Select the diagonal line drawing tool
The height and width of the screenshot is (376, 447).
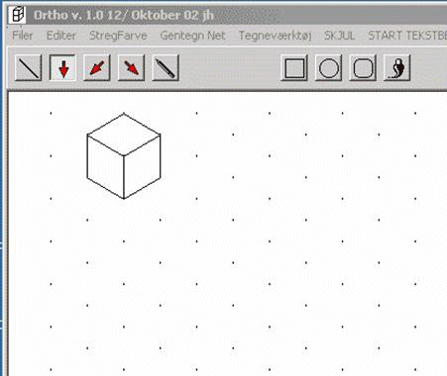pyautogui.click(x=29, y=68)
